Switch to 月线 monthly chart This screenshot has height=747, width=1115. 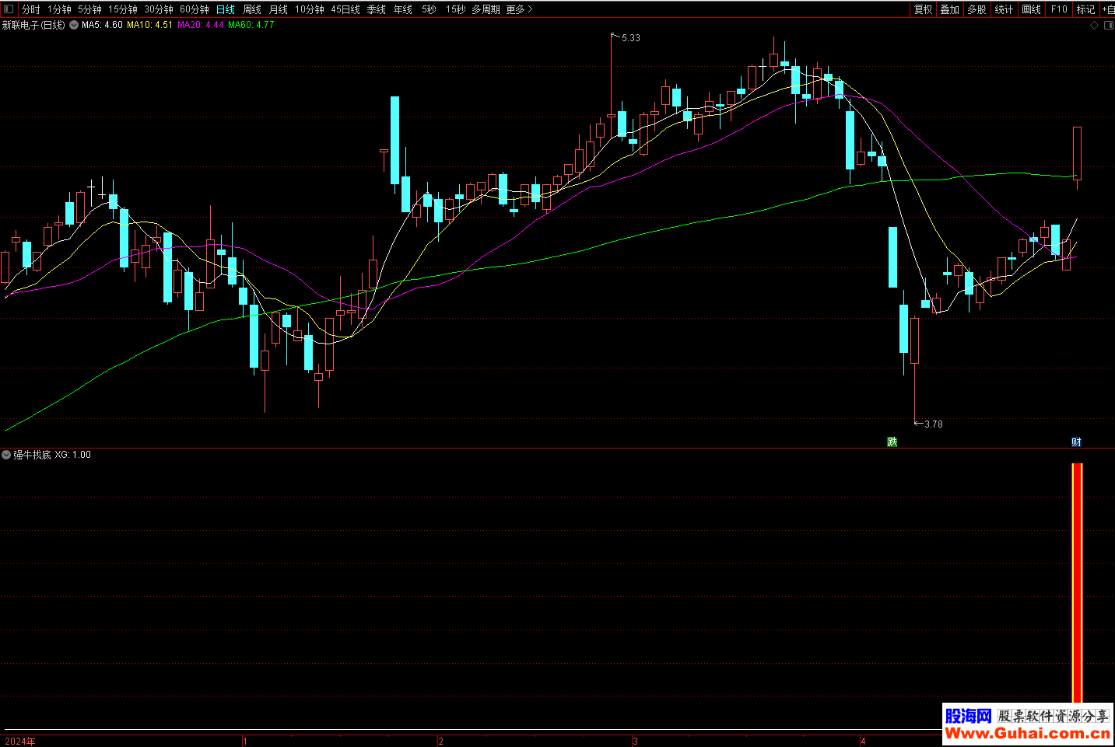[x=279, y=9]
